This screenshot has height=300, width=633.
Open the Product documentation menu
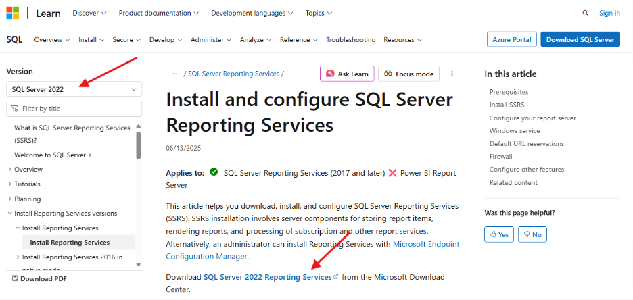point(159,13)
